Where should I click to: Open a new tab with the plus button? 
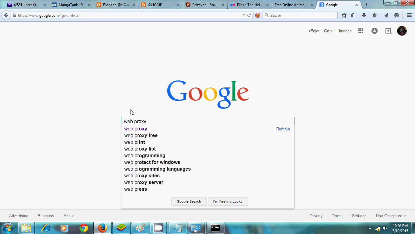tap(367, 5)
